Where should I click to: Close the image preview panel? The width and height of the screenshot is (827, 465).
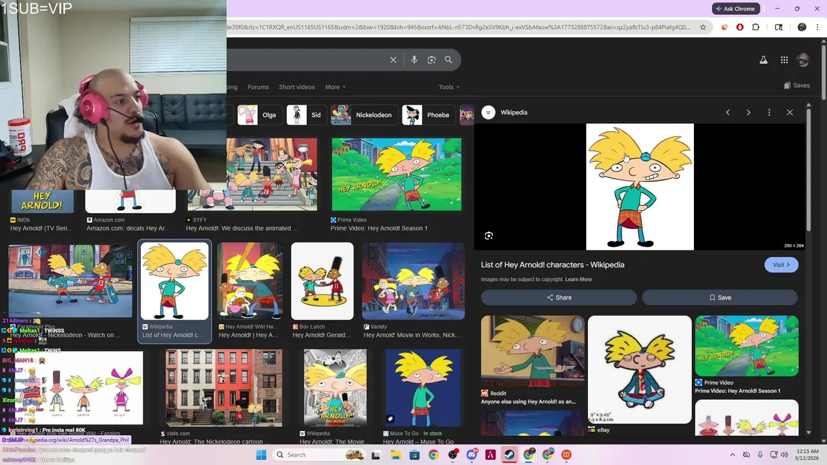pyautogui.click(x=790, y=112)
